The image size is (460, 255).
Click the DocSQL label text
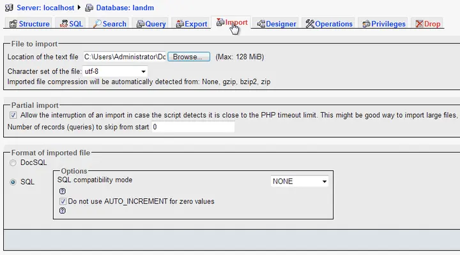[33, 163]
